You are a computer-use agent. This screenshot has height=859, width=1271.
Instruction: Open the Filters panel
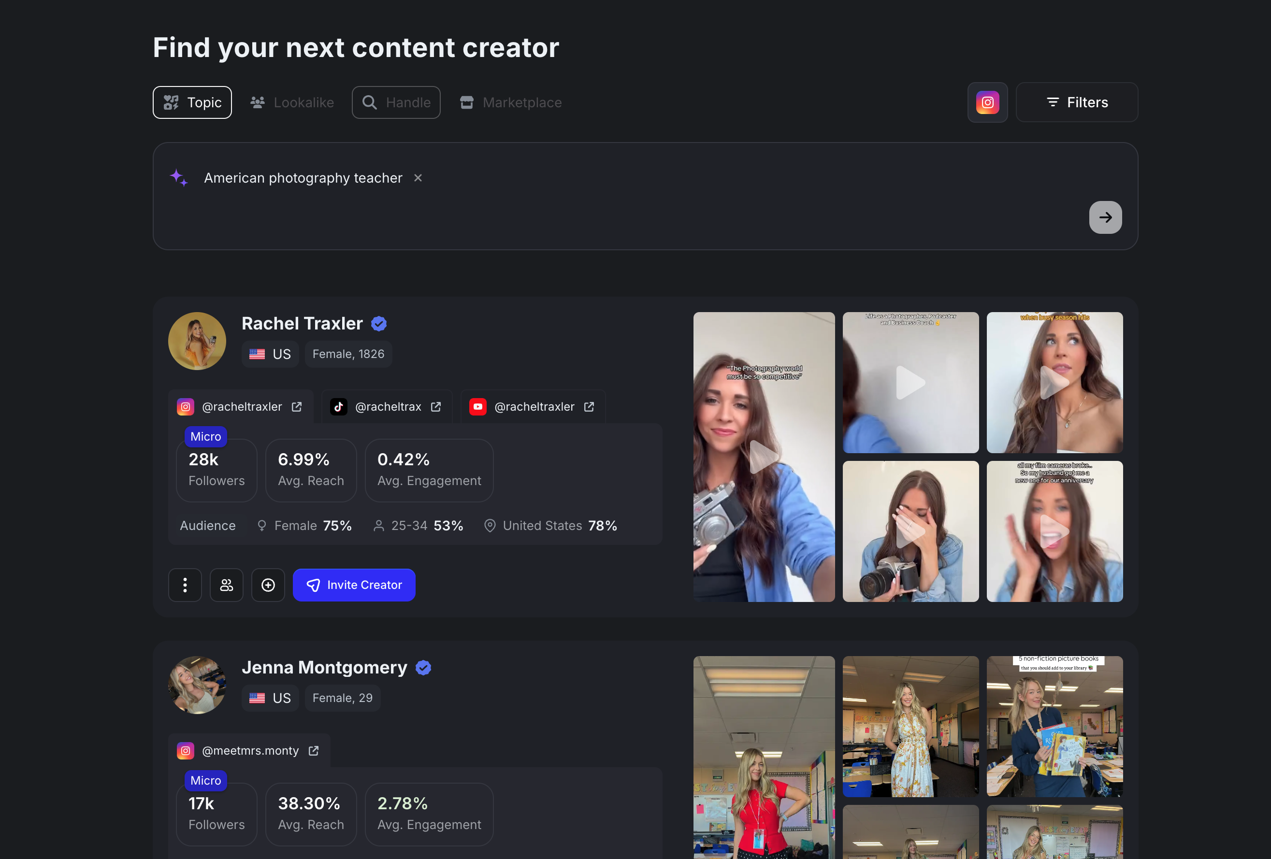point(1076,102)
